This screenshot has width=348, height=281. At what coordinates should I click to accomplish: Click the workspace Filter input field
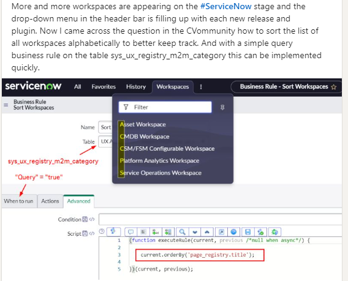[x=165, y=107]
